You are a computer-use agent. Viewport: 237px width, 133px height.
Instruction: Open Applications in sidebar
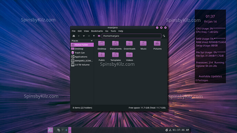(x=82, y=57)
